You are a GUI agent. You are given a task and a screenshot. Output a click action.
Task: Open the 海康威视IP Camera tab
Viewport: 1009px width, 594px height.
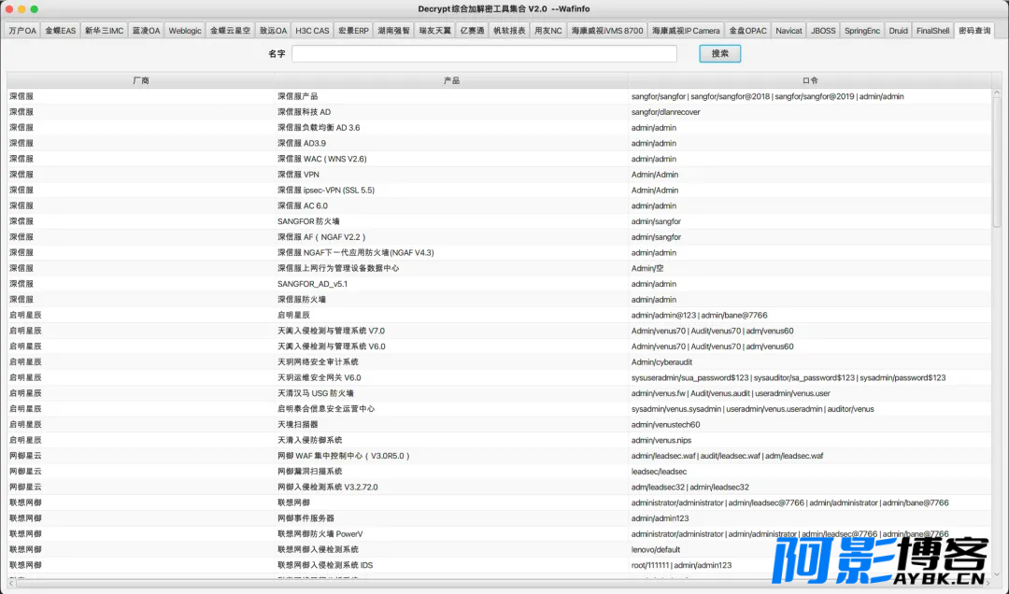[x=686, y=30]
